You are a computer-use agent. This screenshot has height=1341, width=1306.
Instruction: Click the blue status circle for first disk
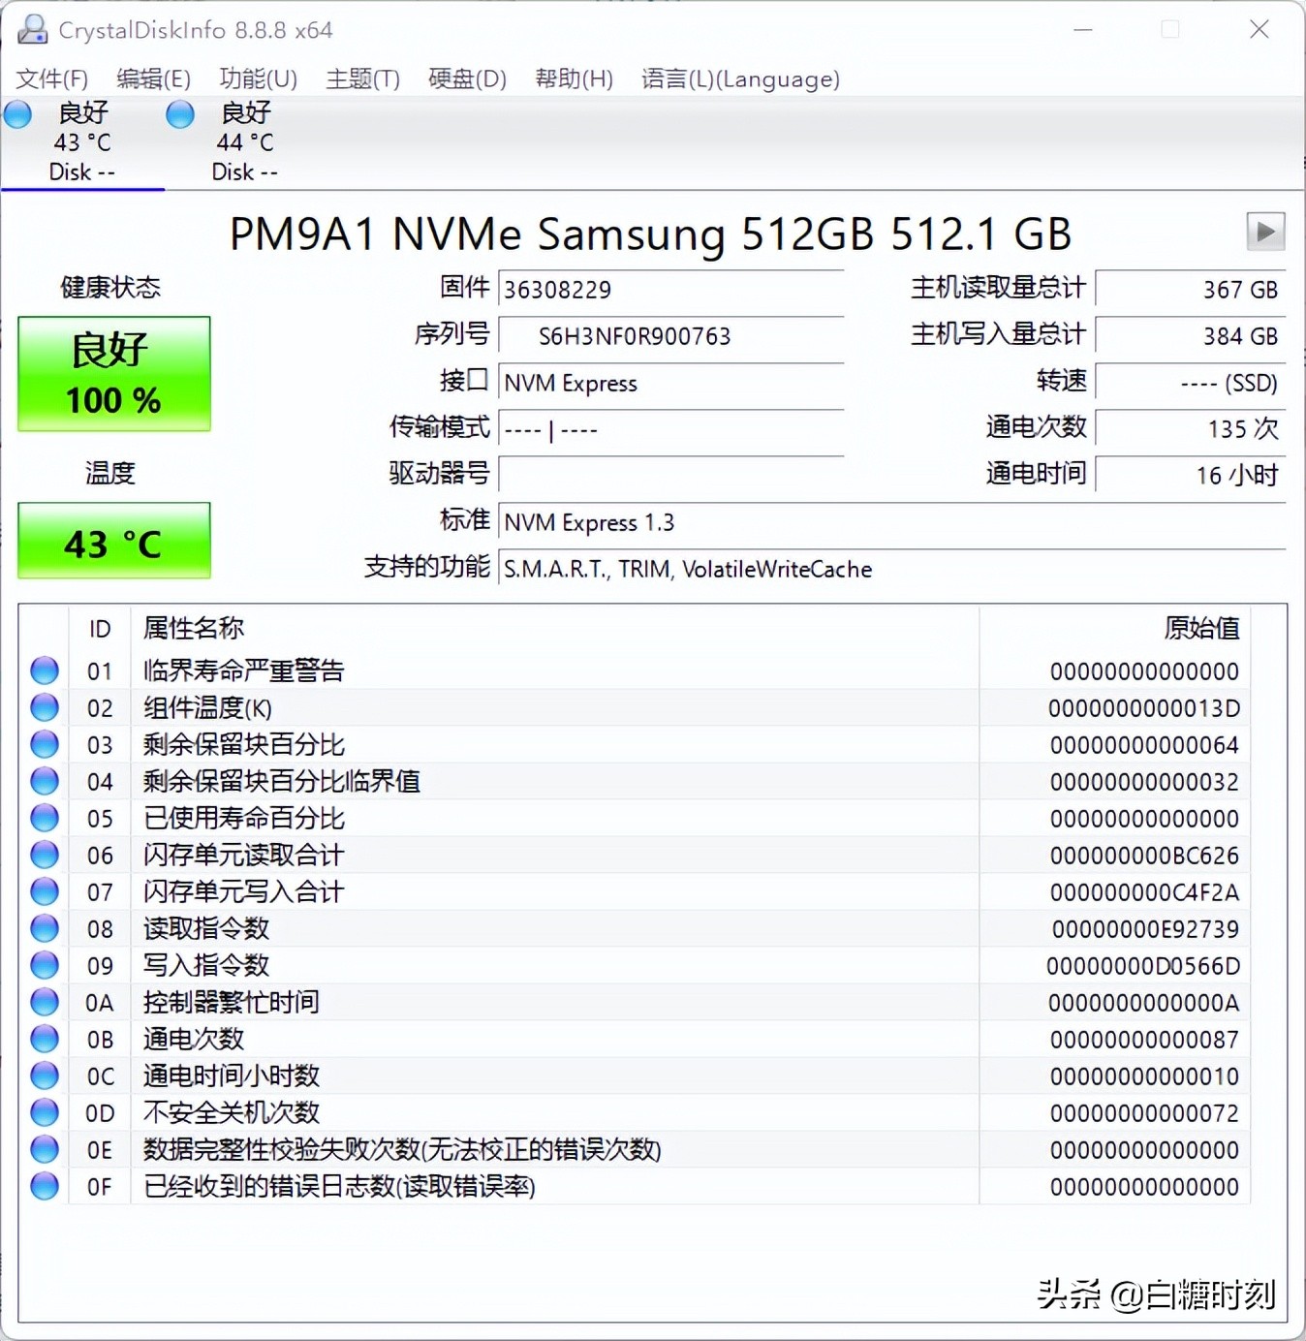16,113
